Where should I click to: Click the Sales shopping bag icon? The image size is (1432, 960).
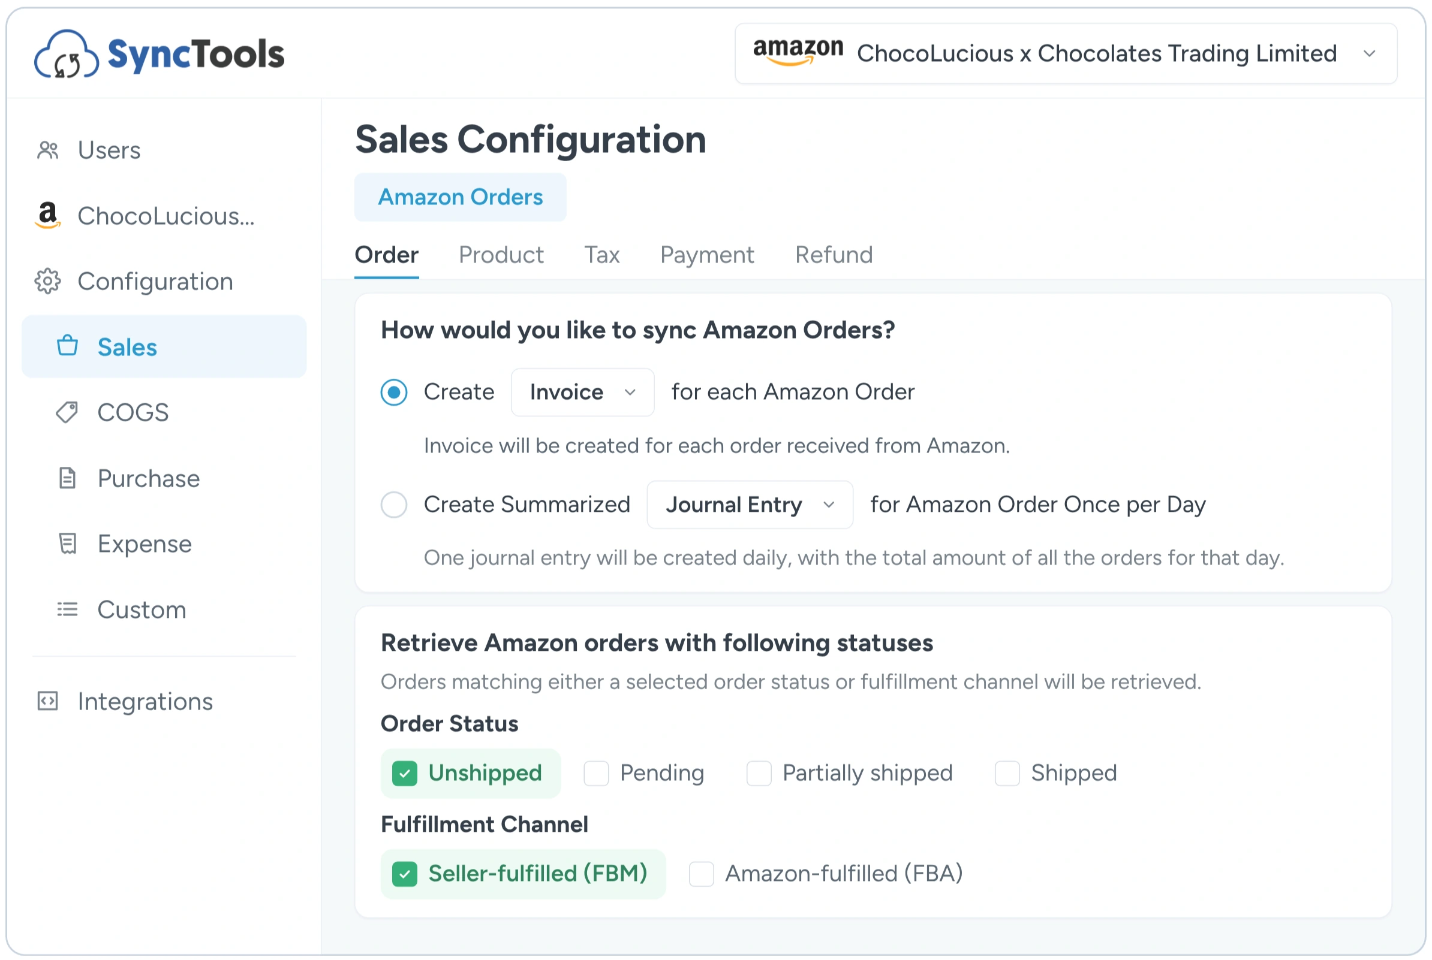(x=67, y=346)
